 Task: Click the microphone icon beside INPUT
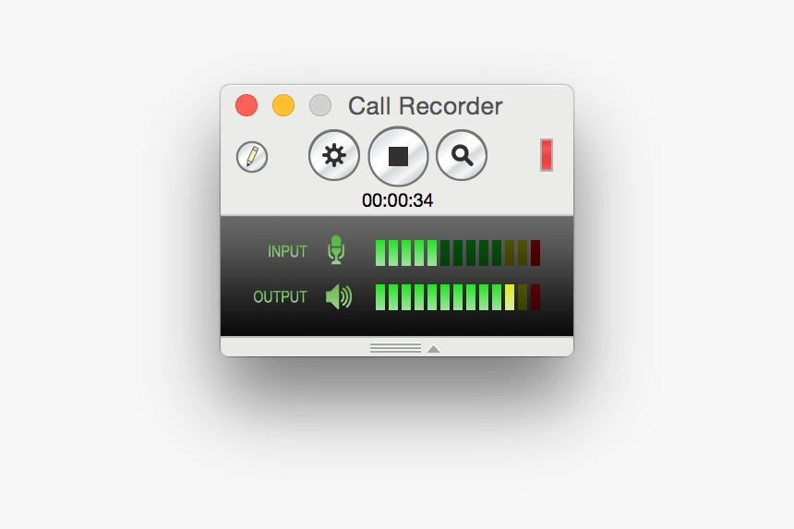coord(336,250)
